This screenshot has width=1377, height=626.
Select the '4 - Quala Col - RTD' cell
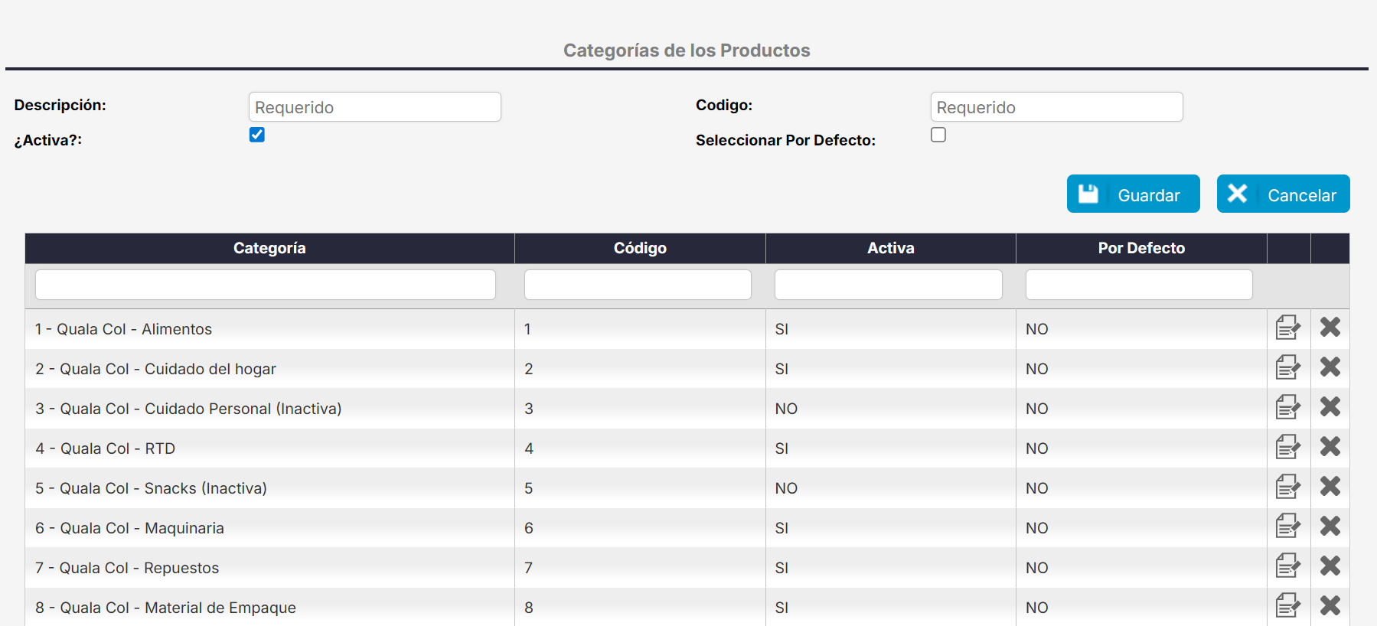[269, 448]
